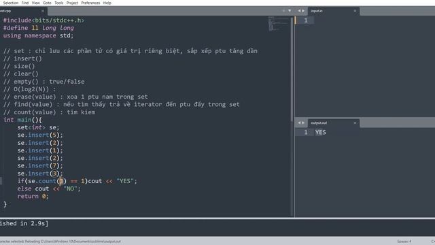Click the // clear() comment line
This screenshot has width=435, height=245.
[21, 74]
